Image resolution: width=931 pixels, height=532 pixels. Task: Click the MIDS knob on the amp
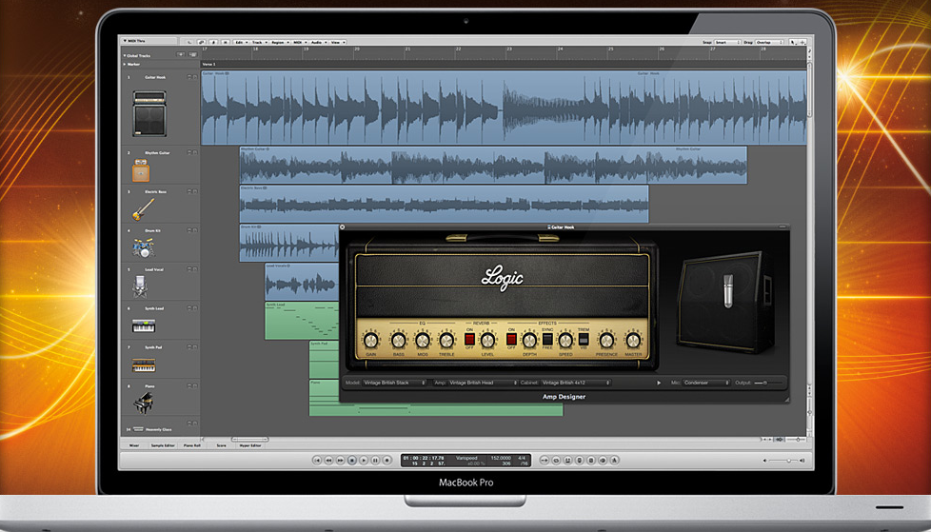click(423, 340)
